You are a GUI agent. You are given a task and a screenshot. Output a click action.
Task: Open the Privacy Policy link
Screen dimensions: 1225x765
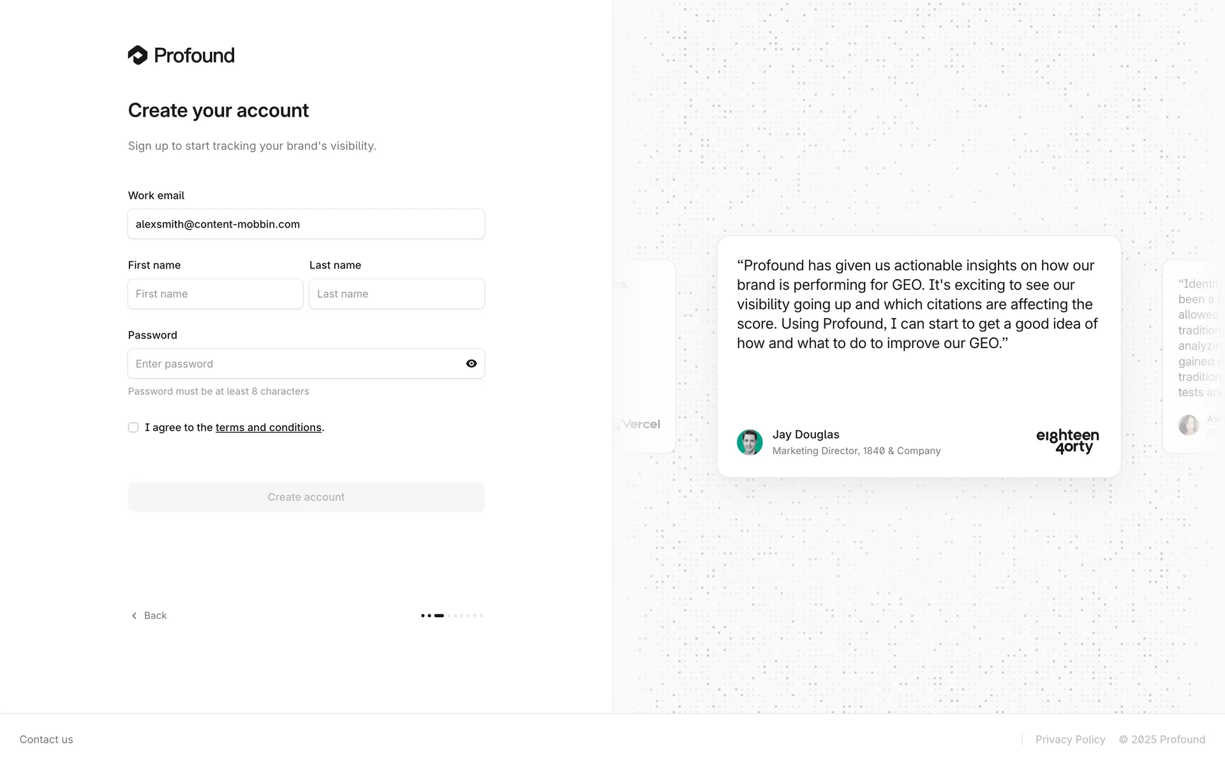1070,739
